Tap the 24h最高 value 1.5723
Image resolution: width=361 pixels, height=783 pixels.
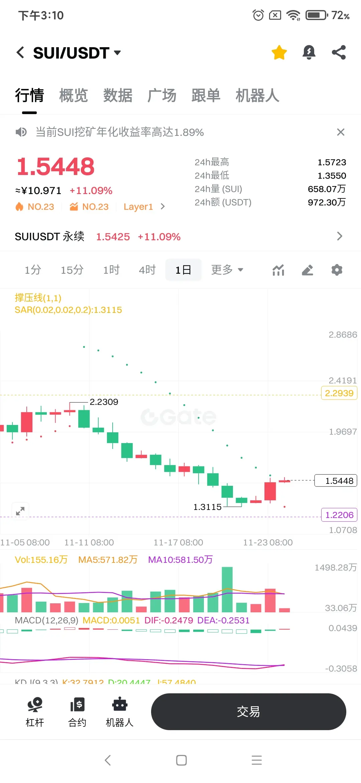coord(332,162)
